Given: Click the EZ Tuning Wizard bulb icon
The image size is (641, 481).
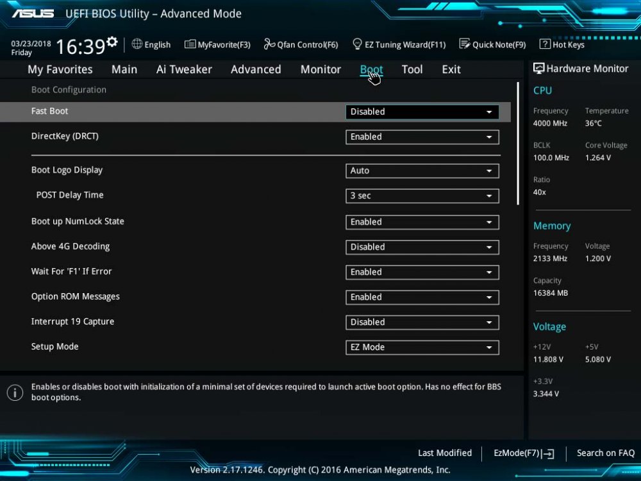Looking at the screenshot, I should pos(357,44).
